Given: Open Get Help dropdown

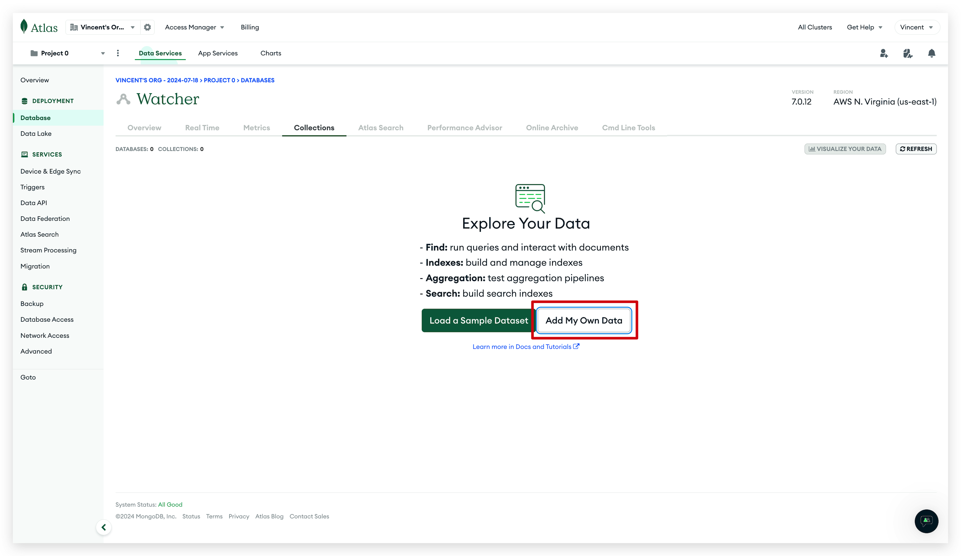Looking at the screenshot, I should pos(864,27).
